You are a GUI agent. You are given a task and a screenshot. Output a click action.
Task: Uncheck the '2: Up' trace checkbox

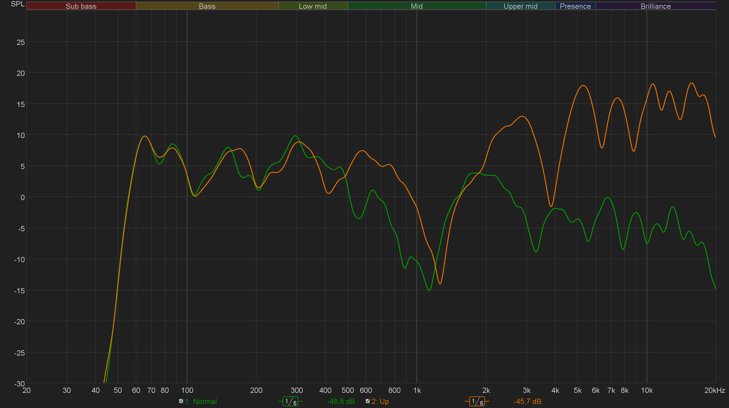tap(368, 401)
